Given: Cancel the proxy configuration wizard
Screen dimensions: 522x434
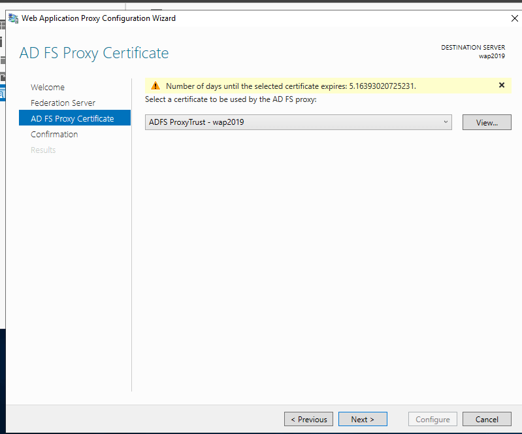Looking at the screenshot, I should click(487, 419).
